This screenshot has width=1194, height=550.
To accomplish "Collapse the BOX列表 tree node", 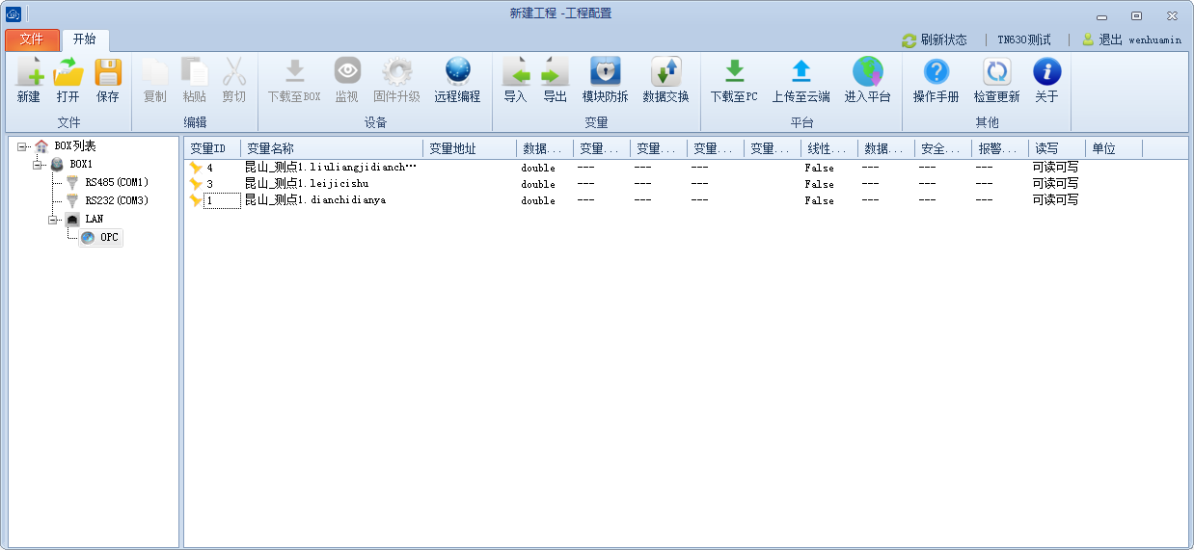I will tap(21, 146).
